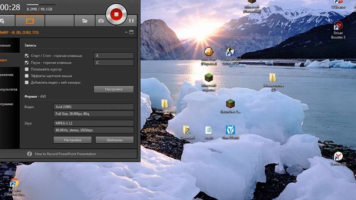
Task: Capture a screenshot with the camera icon
Action: 101,21
